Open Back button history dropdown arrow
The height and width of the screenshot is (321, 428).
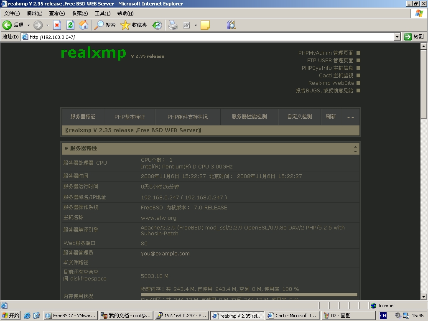28,25
